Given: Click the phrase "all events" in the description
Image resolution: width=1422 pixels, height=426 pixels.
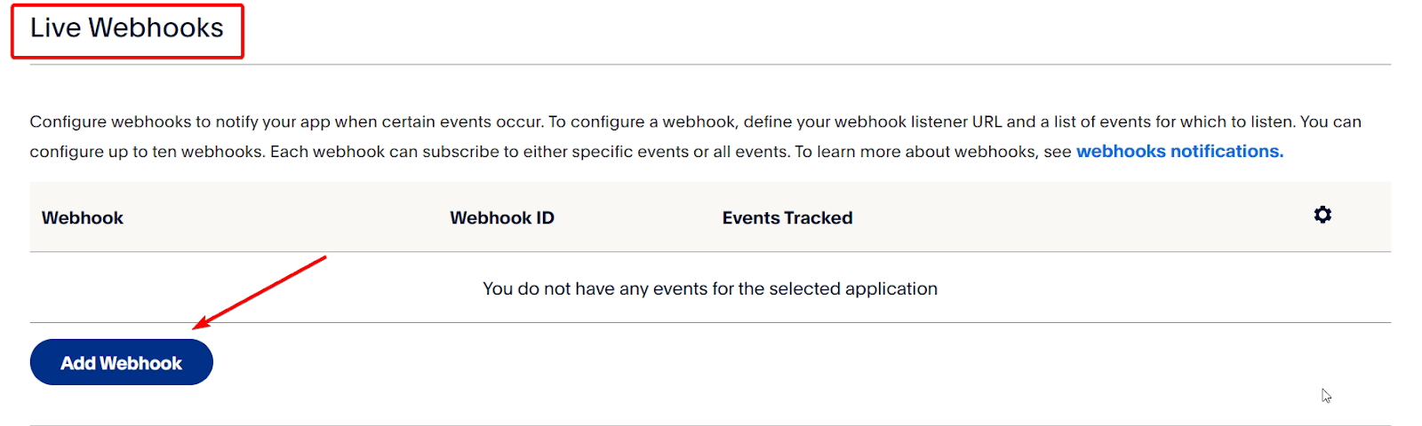Looking at the screenshot, I should [751, 152].
